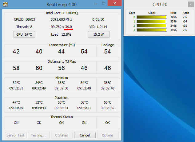This screenshot has height=142, width=195.
Task: Close the CPU #0 panel
Action: pos(191,5)
